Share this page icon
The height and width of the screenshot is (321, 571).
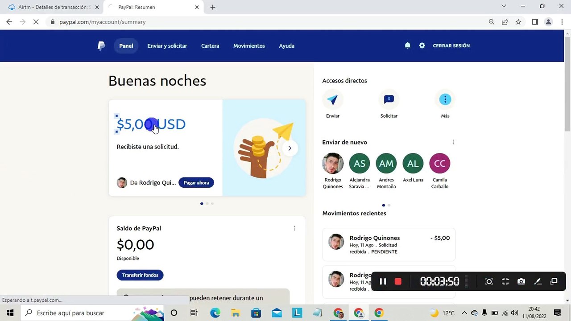click(x=505, y=22)
